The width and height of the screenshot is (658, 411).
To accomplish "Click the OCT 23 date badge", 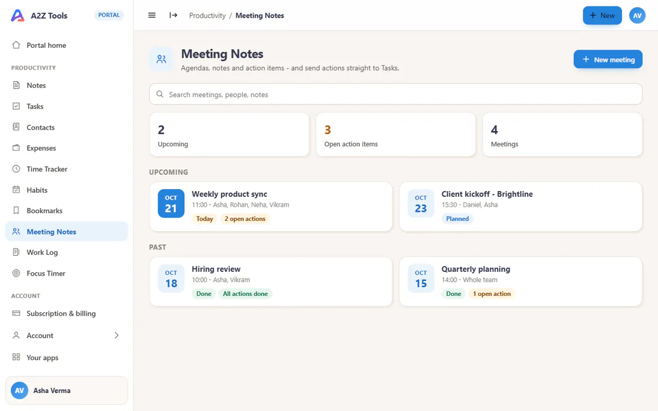I will (421, 204).
